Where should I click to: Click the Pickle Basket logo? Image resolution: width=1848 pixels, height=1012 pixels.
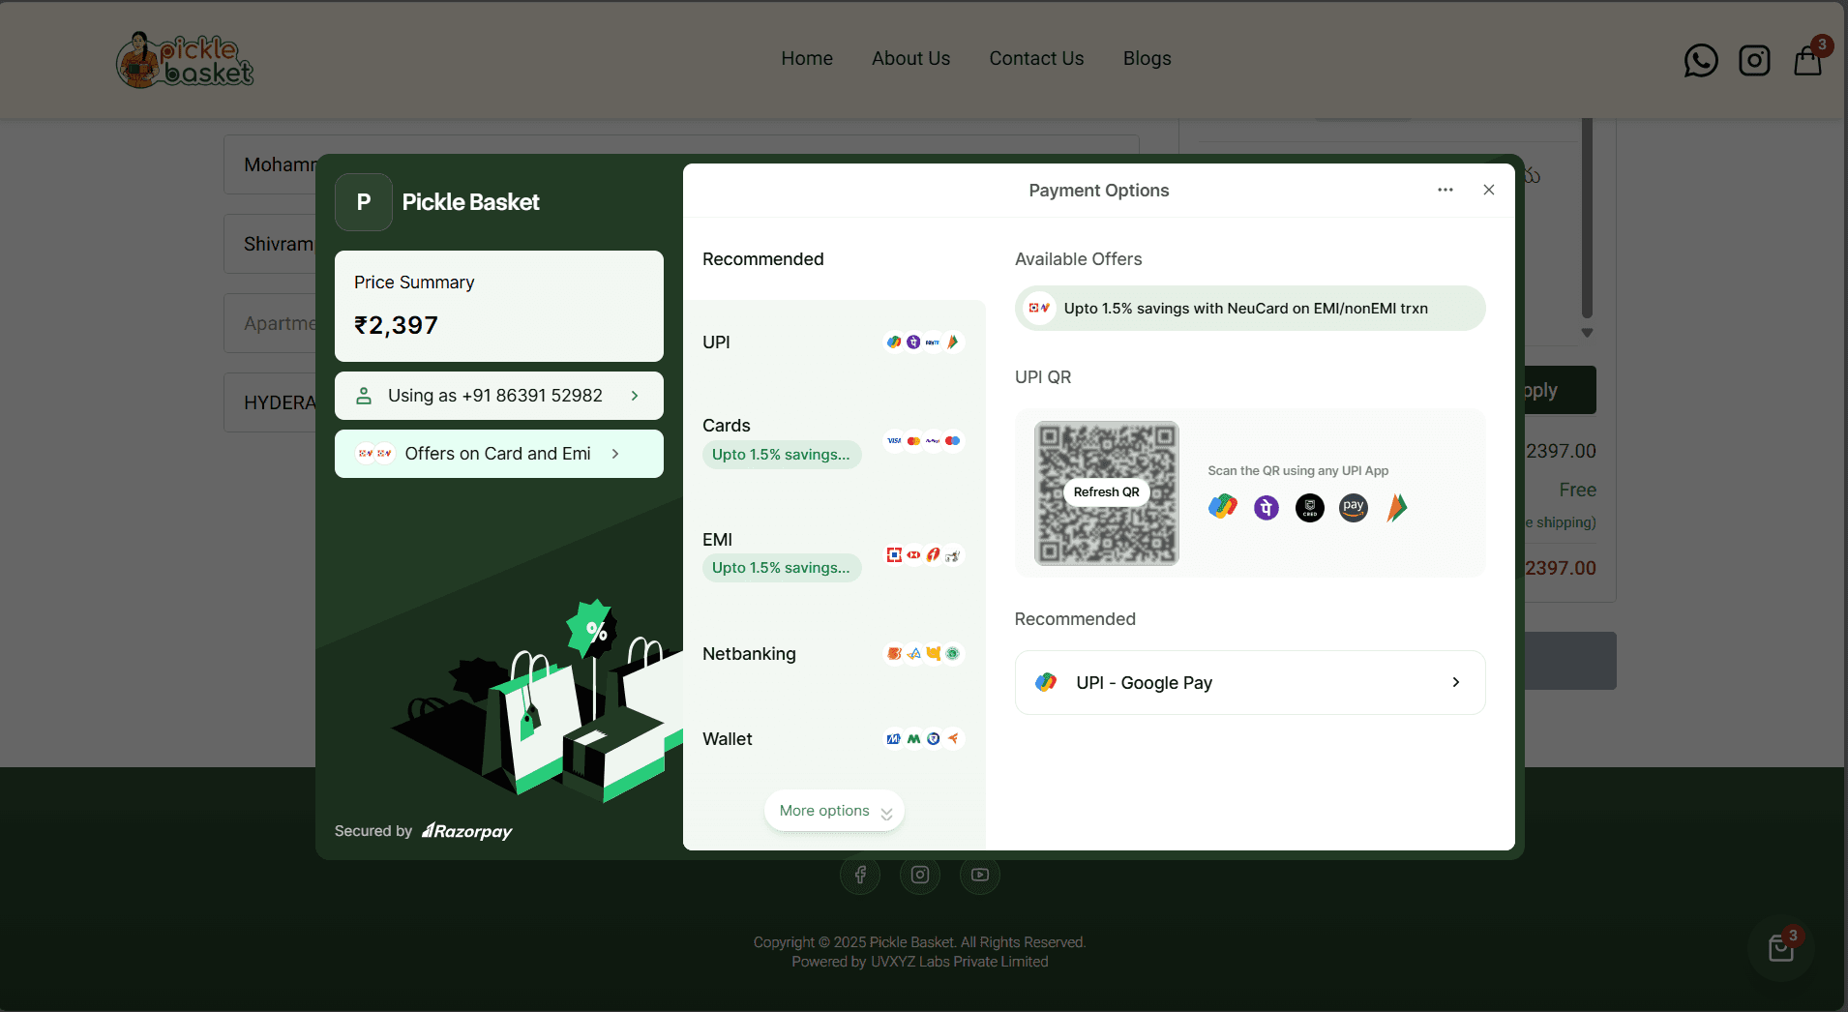click(185, 60)
